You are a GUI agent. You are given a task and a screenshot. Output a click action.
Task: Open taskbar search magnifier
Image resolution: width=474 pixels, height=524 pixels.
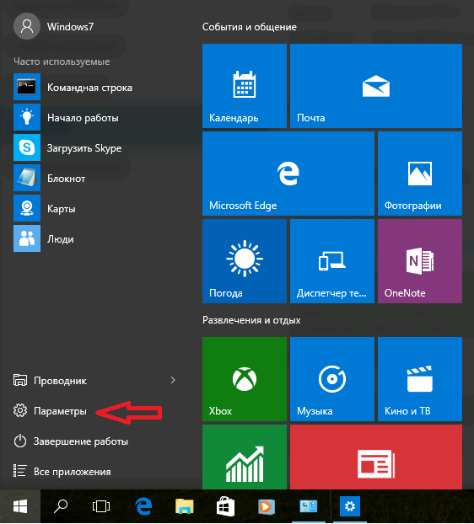click(x=61, y=506)
